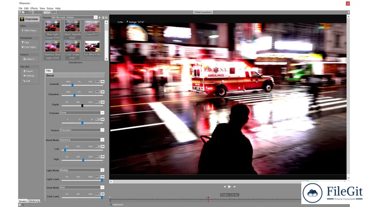The image size is (368, 207).
Task: Click the Depth value stepper arrows
Action: point(103,102)
